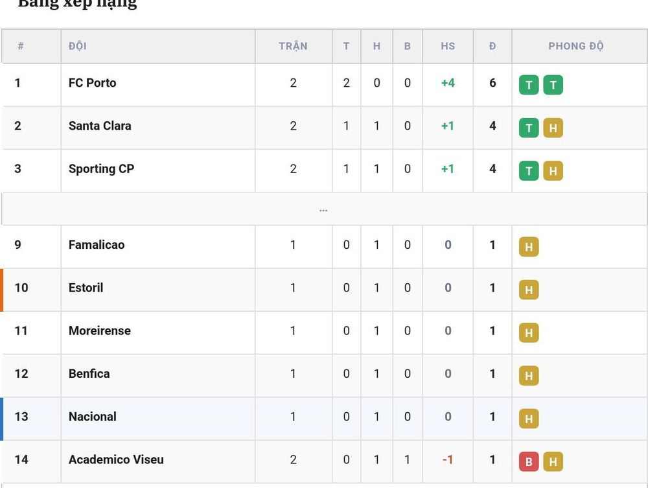This screenshot has height=488, width=648.
Task: Sort by the TRẬN column header
Action: [293, 46]
